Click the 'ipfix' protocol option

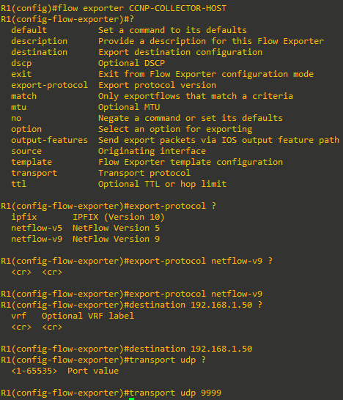click(x=24, y=217)
